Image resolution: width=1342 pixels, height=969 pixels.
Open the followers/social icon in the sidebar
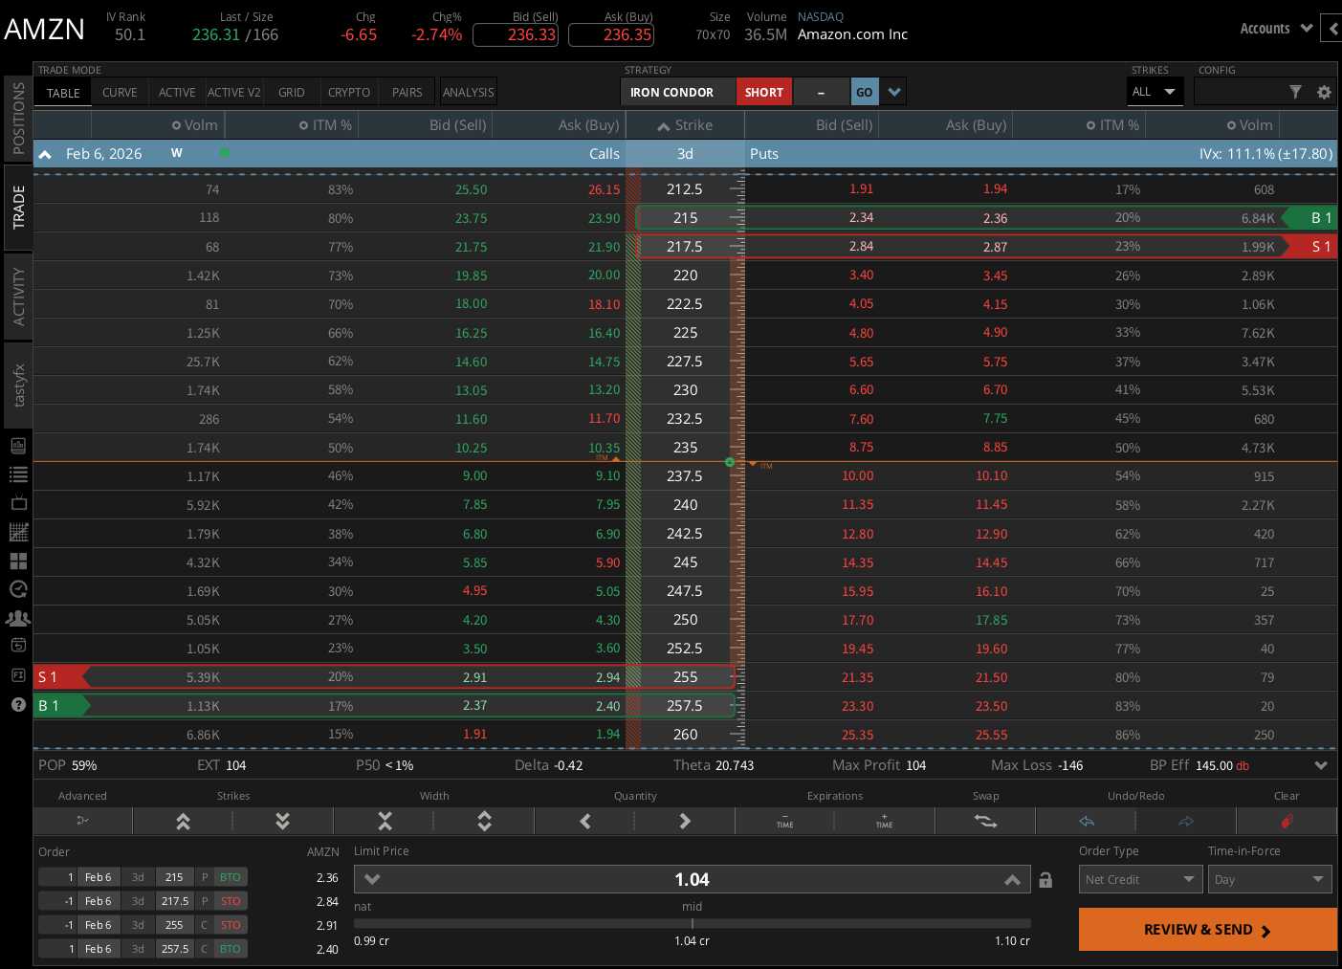(x=18, y=619)
